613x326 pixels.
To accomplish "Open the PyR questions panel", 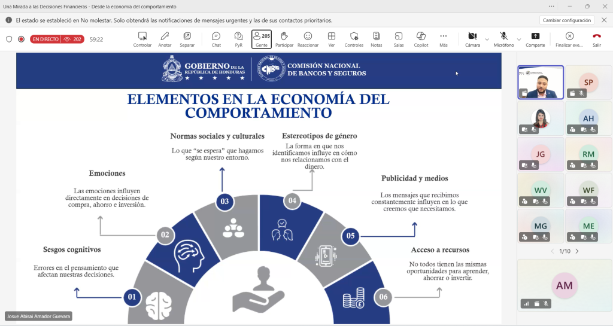I will pos(238,39).
